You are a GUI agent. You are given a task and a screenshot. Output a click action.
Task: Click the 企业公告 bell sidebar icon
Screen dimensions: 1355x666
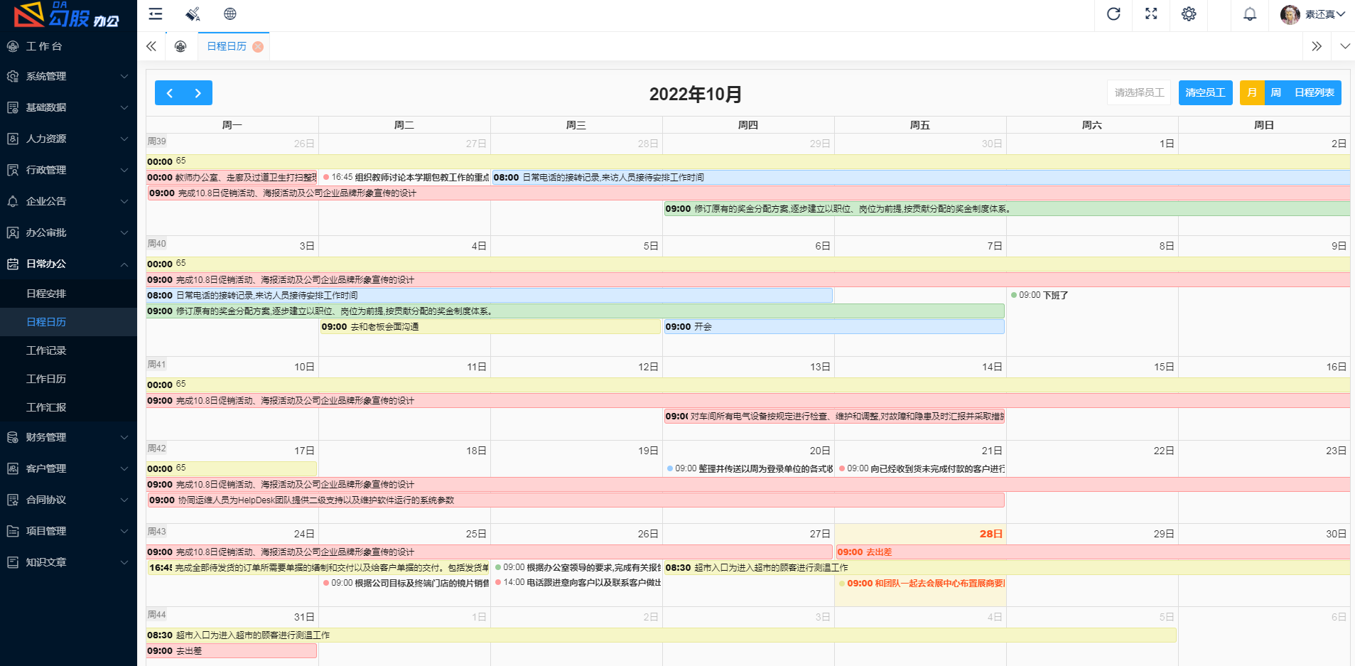pyautogui.click(x=13, y=201)
